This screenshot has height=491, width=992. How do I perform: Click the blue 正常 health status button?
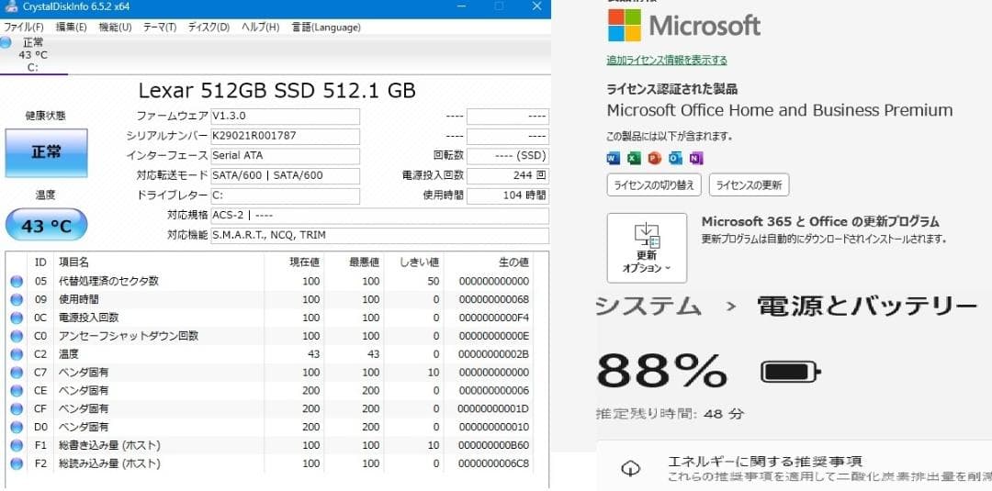[46, 152]
